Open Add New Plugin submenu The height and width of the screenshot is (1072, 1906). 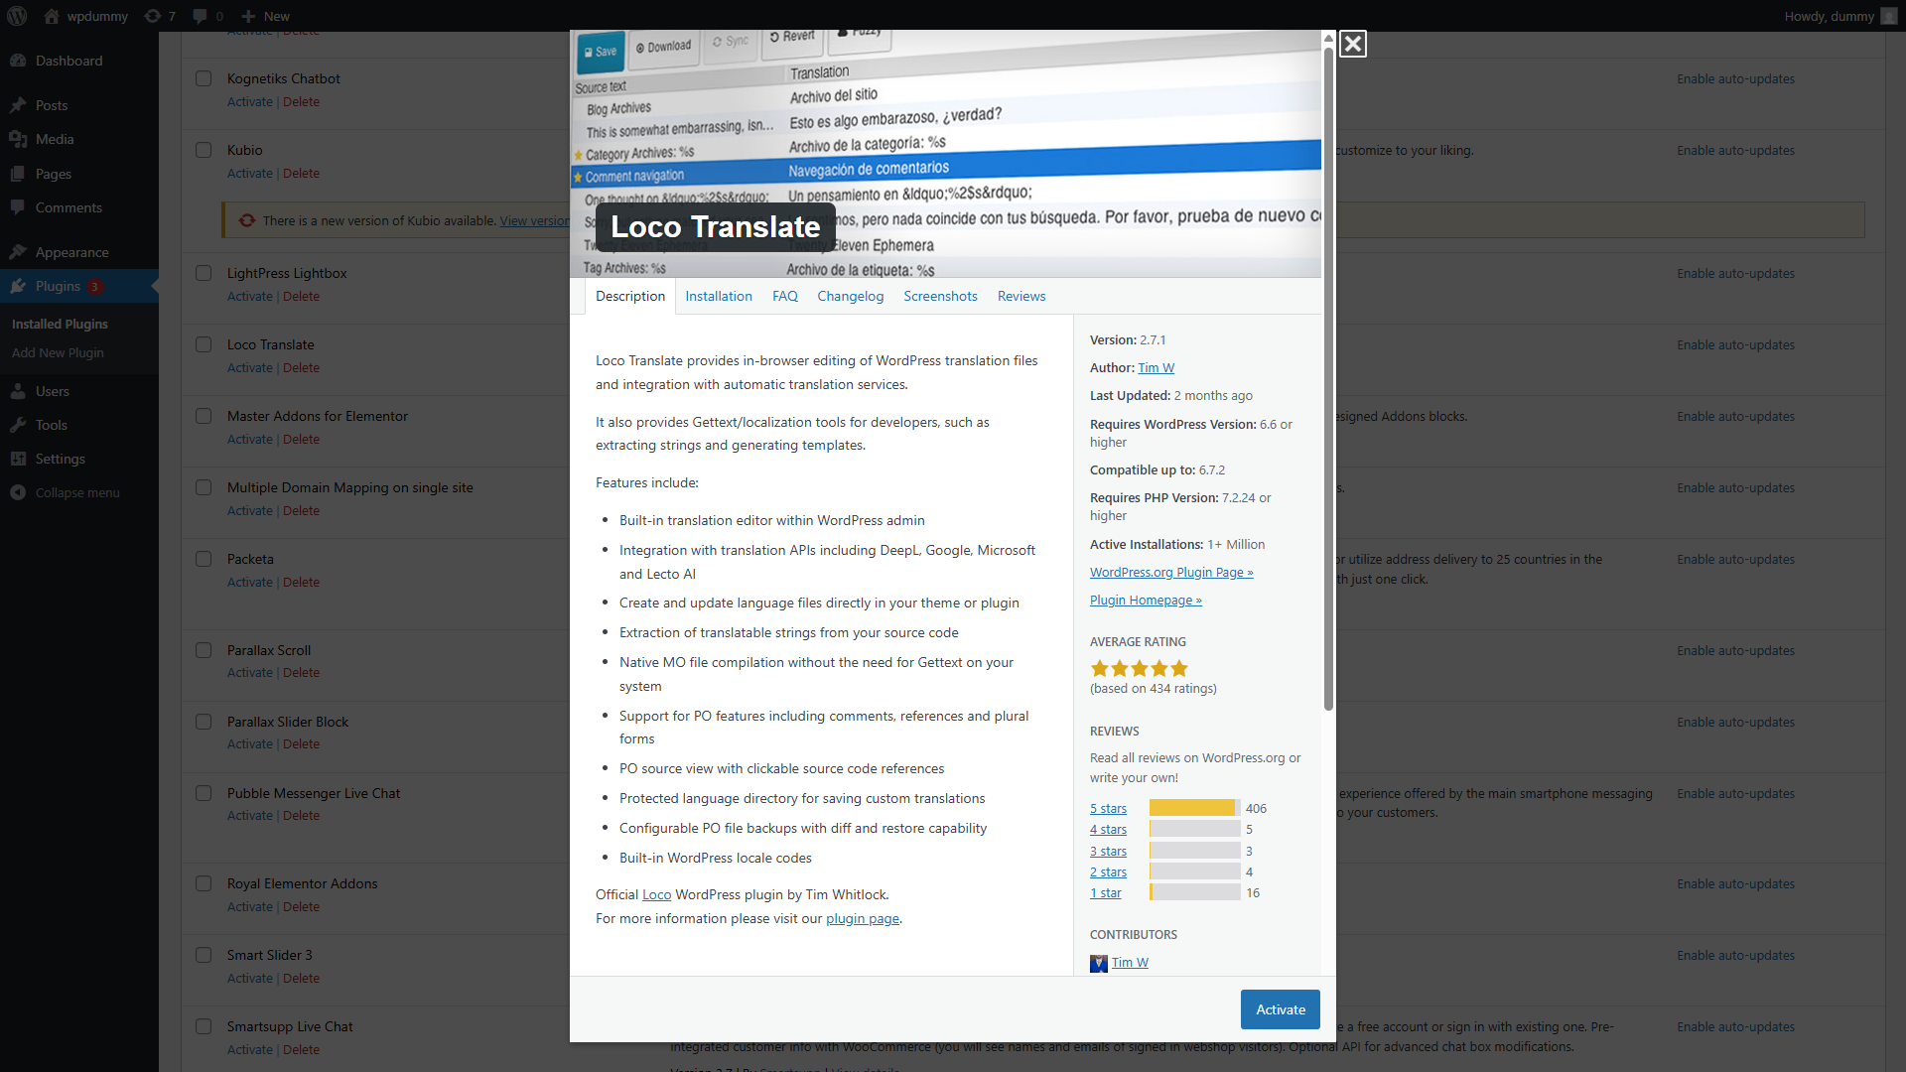tap(58, 352)
